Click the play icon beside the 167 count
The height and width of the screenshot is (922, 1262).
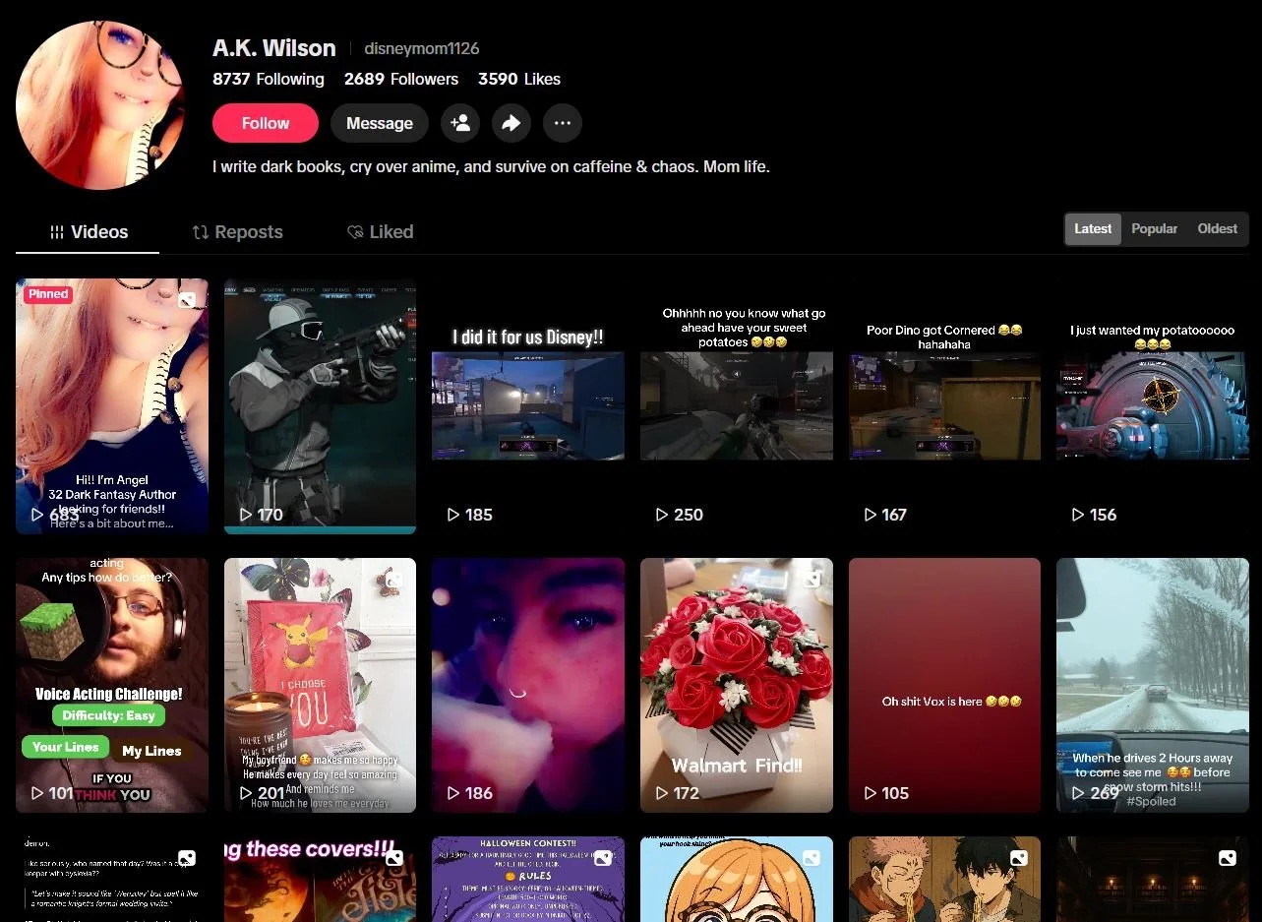(x=870, y=515)
